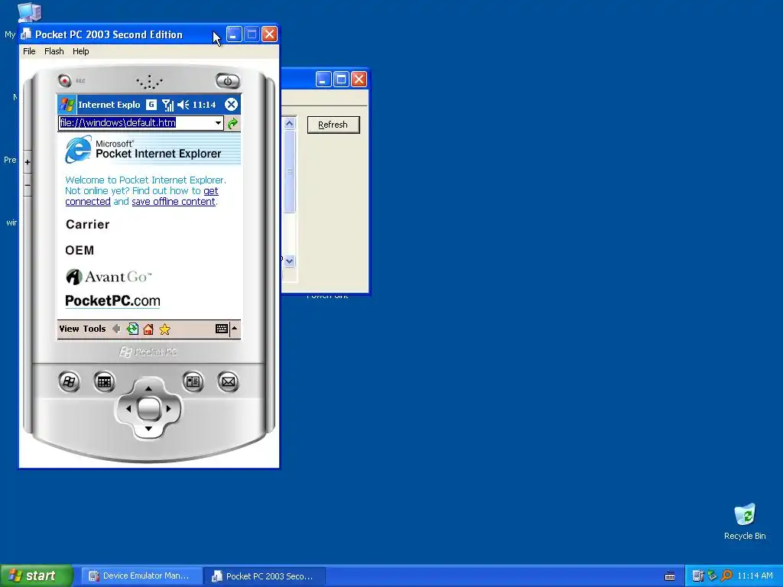Open the File menu of the emulator

pos(29,51)
